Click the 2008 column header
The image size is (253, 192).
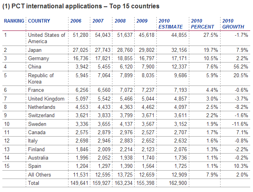120,21
